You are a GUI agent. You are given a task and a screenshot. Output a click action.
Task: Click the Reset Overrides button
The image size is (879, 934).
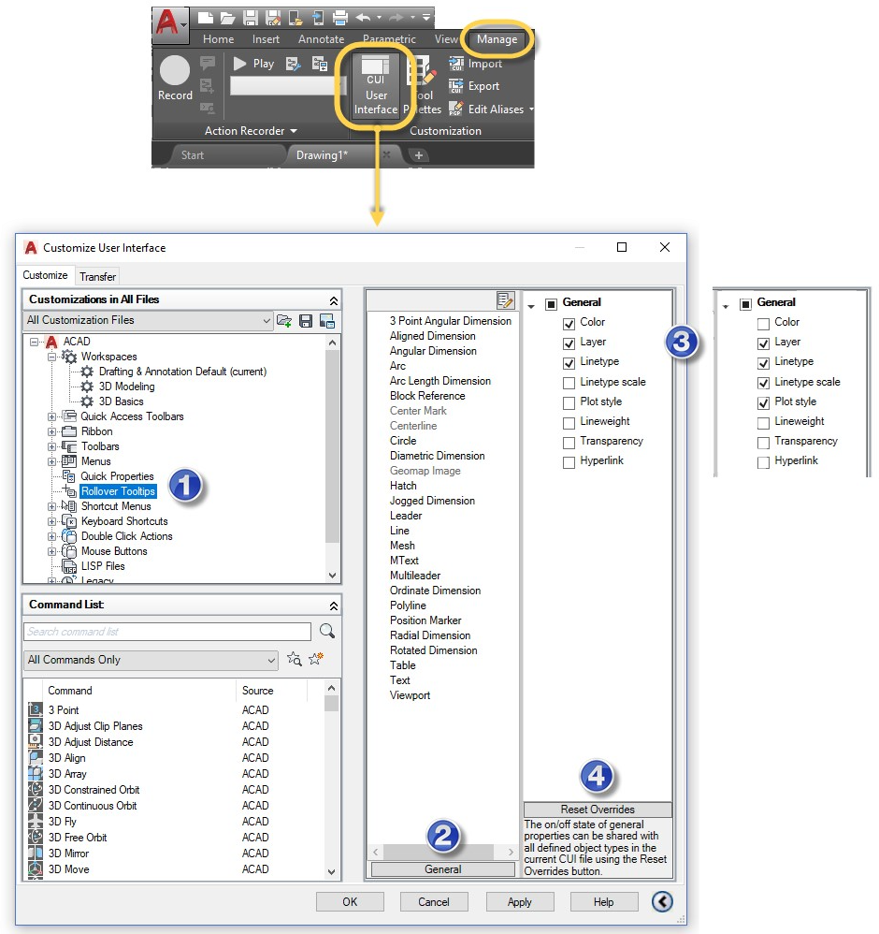click(x=598, y=810)
